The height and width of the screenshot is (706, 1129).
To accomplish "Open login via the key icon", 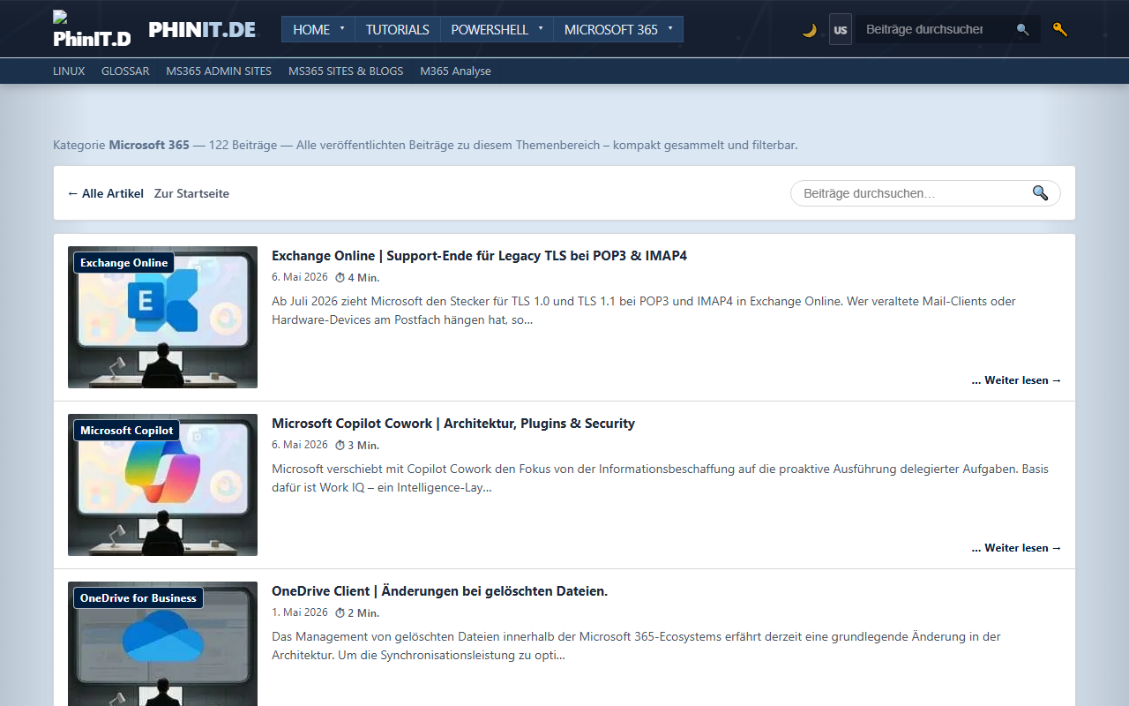I will click(x=1059, y=29).
